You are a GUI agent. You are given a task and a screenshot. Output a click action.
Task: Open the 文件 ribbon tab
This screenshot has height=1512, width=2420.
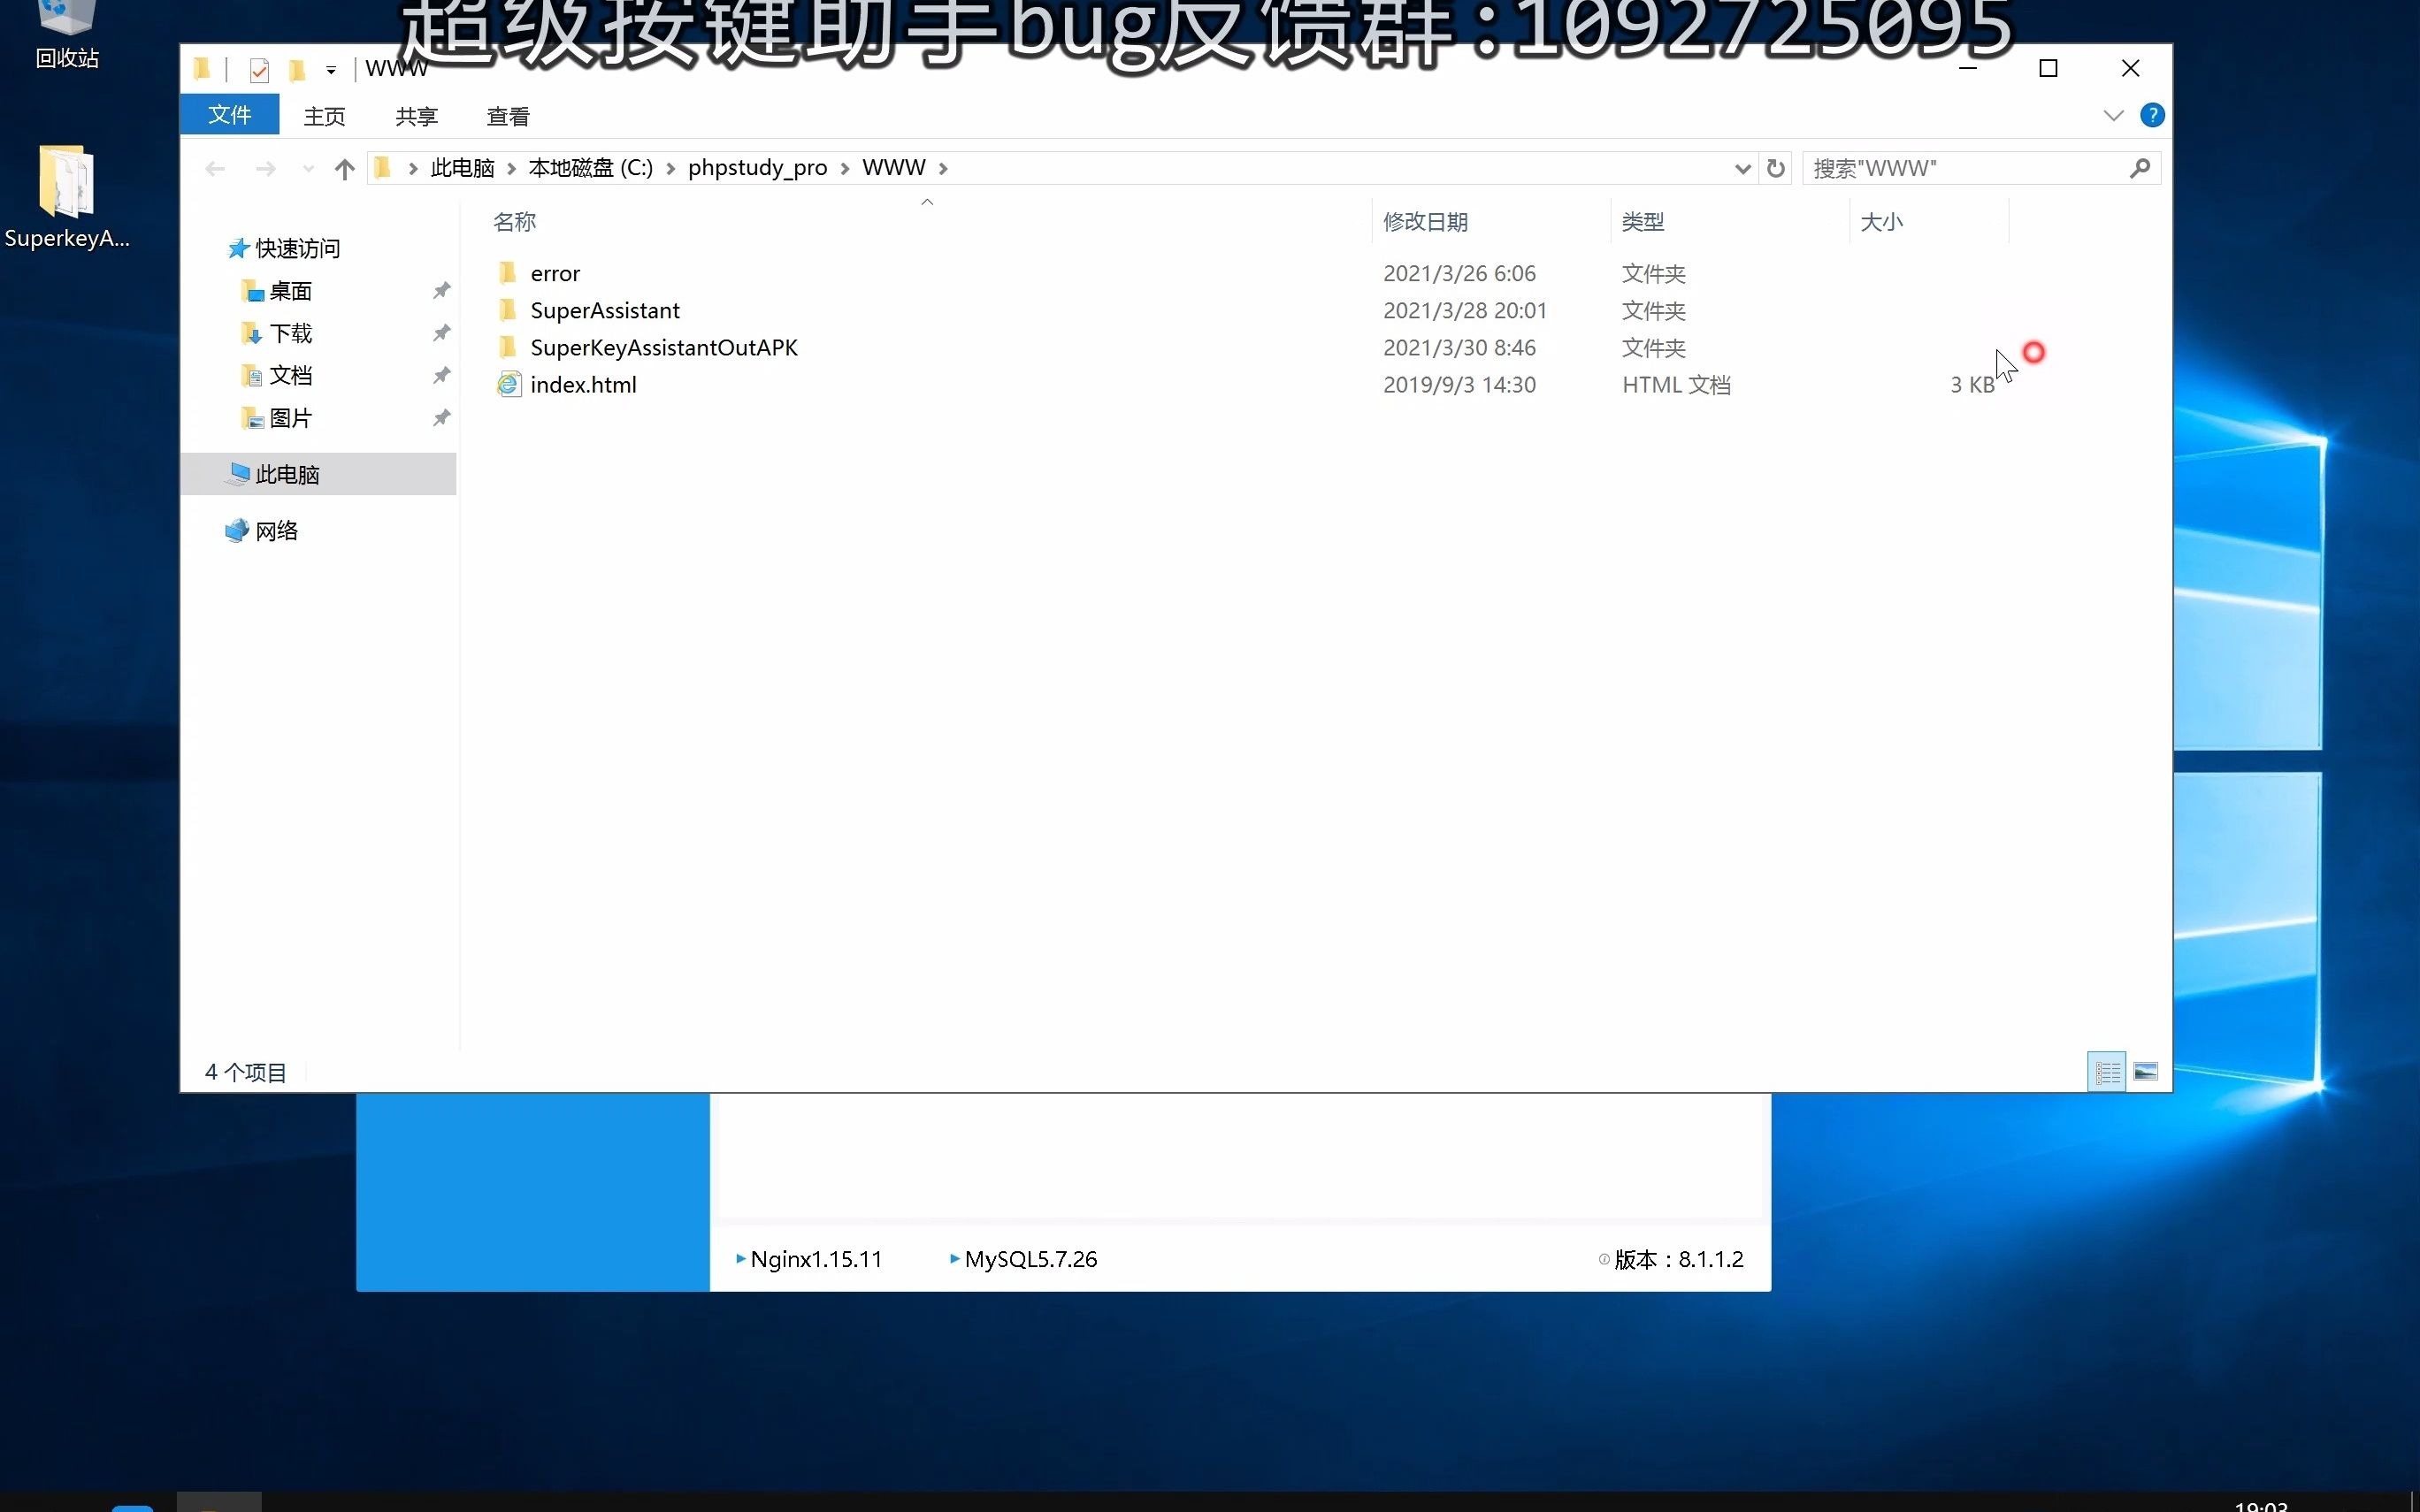coord(229,115)
